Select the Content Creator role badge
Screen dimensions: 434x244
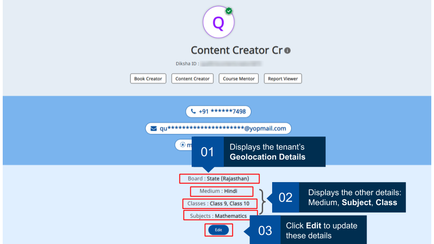point(192,79)
